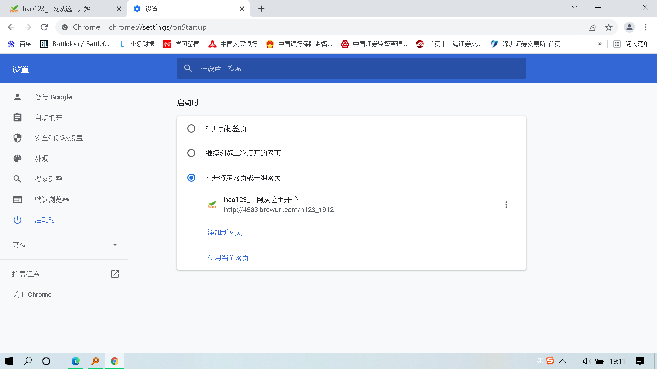The image size is (657, 369).
Task: Click 使用当前网页 link
Action: pos(228,258)
